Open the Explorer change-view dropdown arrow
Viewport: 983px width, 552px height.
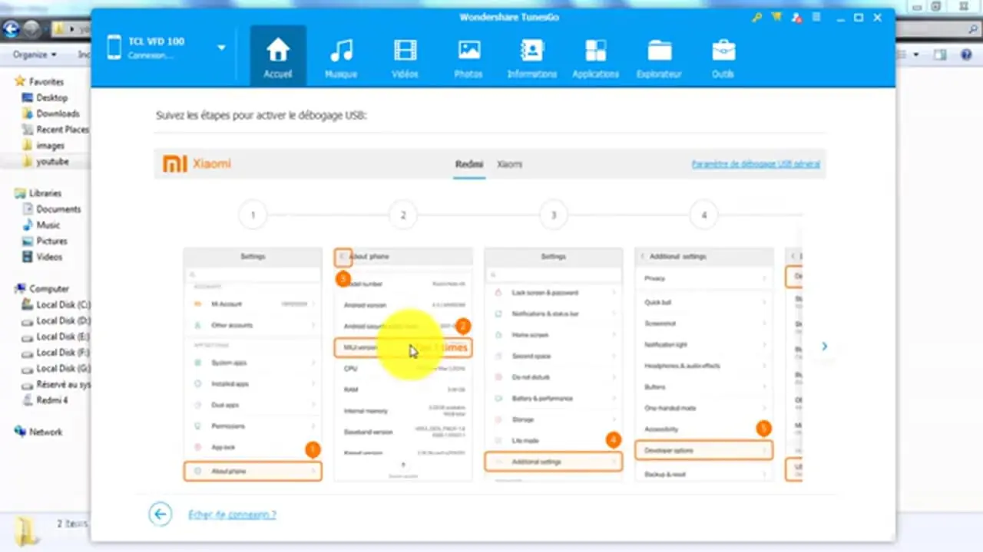click(916, 54)
